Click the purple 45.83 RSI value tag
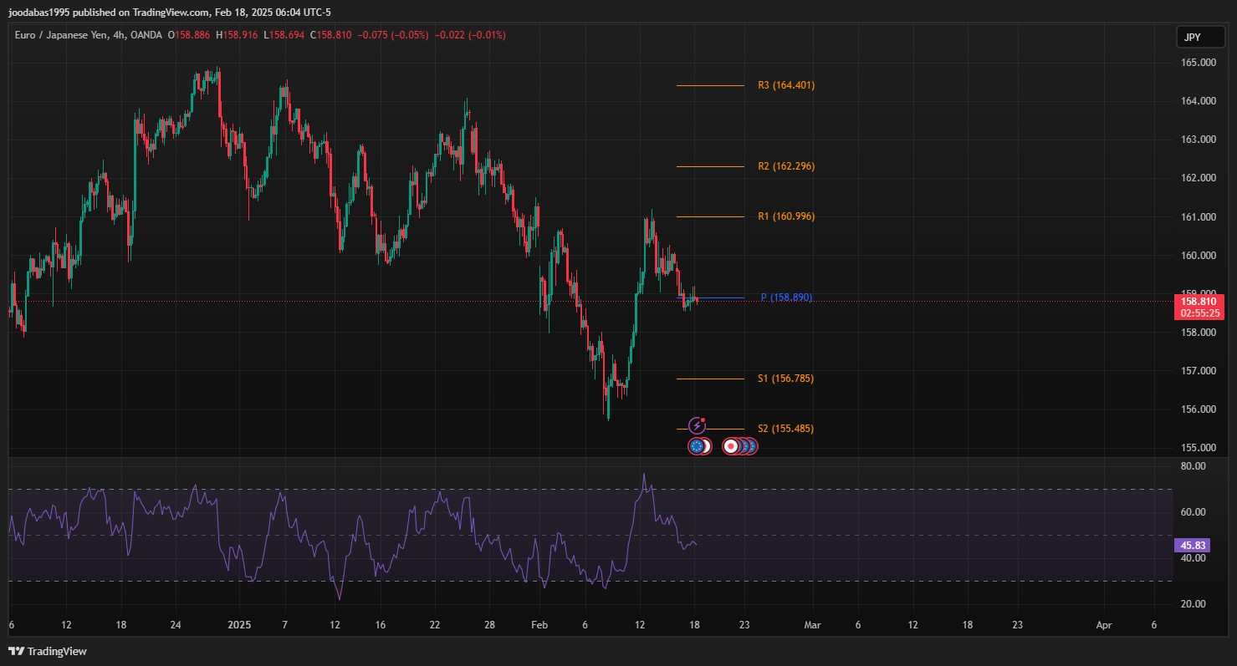 tap(1192, 546)
